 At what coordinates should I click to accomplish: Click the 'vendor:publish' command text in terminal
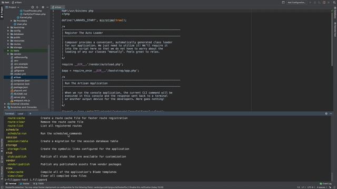[x=19, y=164]
